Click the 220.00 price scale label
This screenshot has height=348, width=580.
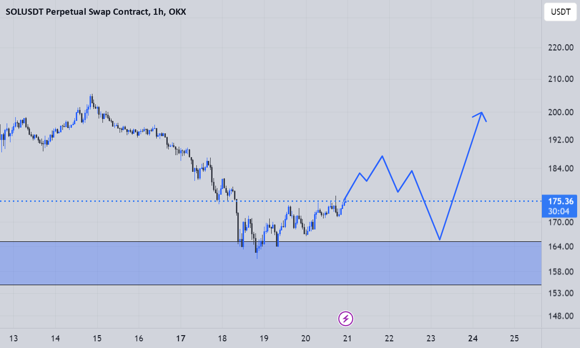(x=560, y=48)
